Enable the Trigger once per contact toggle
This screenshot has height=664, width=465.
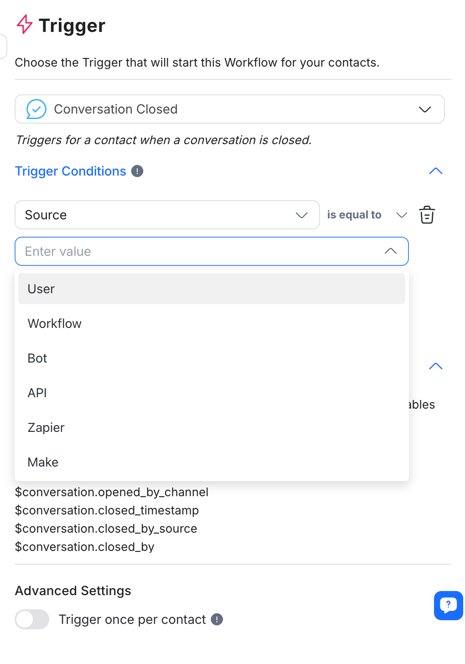click(x=32, y=619)
